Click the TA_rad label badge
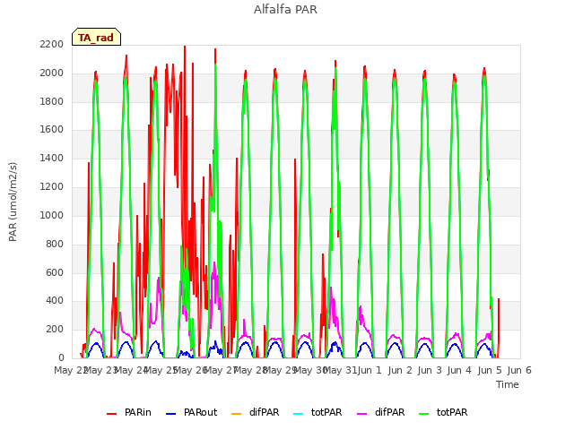574x430 pixels. [x=96, y=37]
